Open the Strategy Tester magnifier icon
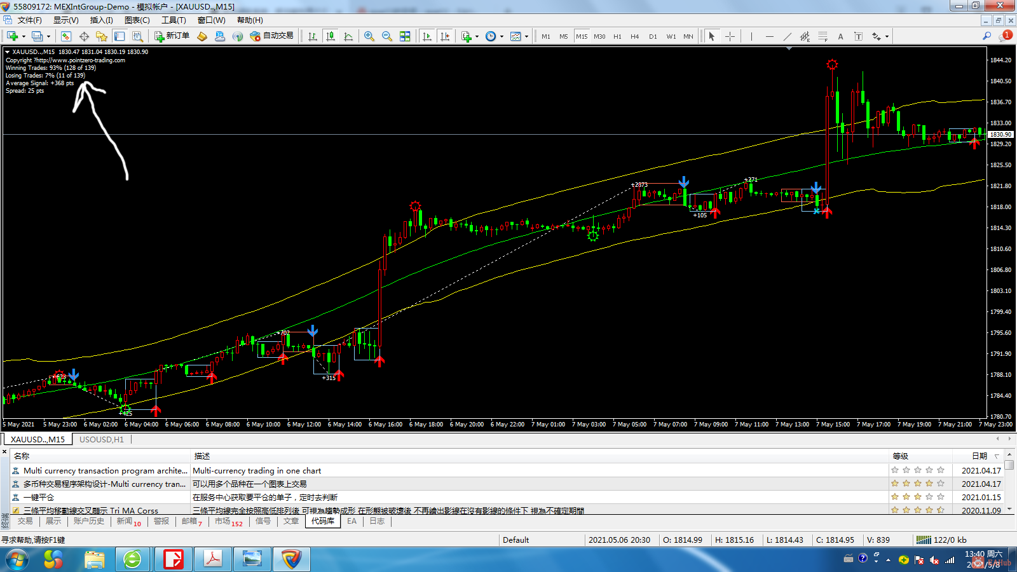The width and height of the screenshot is (1017, 572). (x=137, y=36)
